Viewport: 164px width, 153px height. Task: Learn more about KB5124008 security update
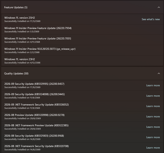153,96
